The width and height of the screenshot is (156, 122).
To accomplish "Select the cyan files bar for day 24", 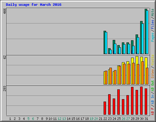I will pyautogui.click(x=115, y=49).
